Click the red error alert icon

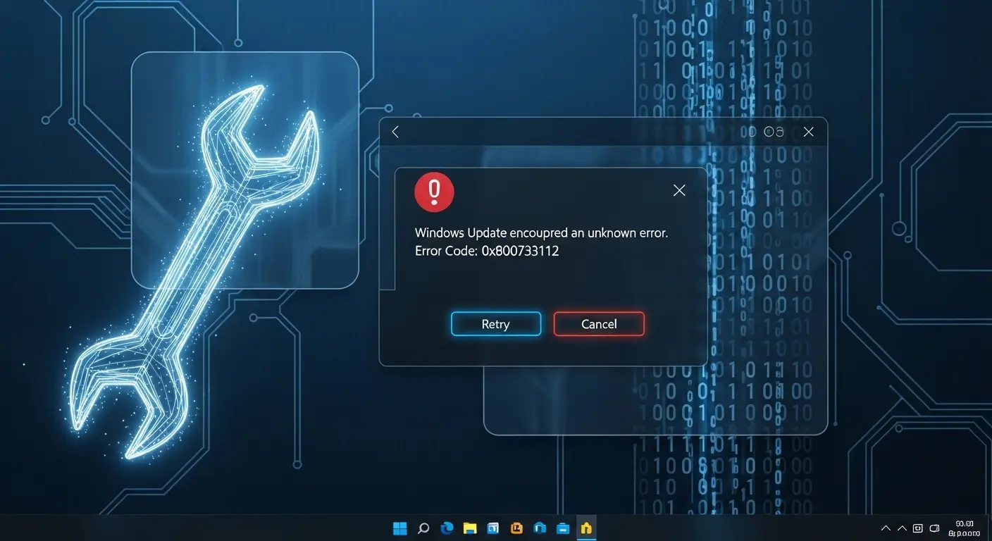point(434,191)
